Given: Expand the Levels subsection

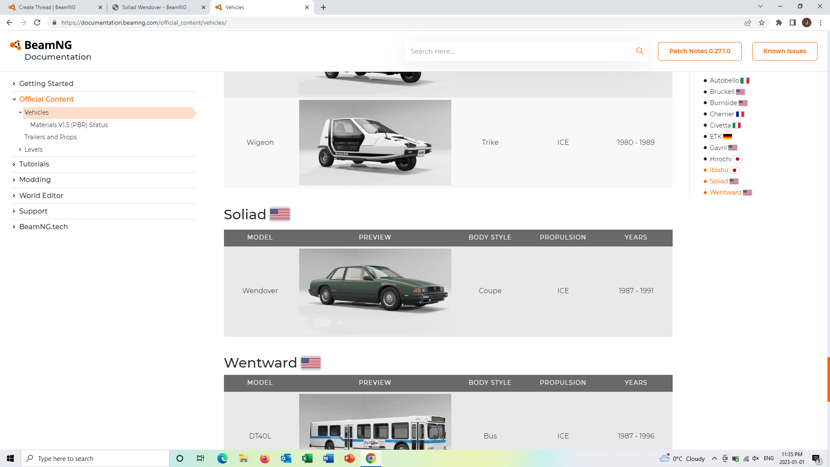Looking at the screenshot, I should pos(20,150).
